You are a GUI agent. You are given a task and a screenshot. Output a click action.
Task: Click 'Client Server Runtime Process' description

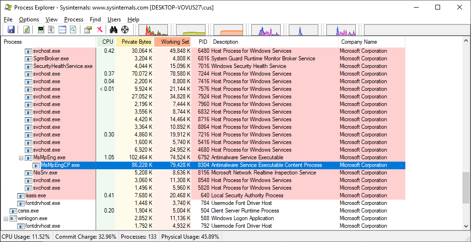[x=245, y=211]
